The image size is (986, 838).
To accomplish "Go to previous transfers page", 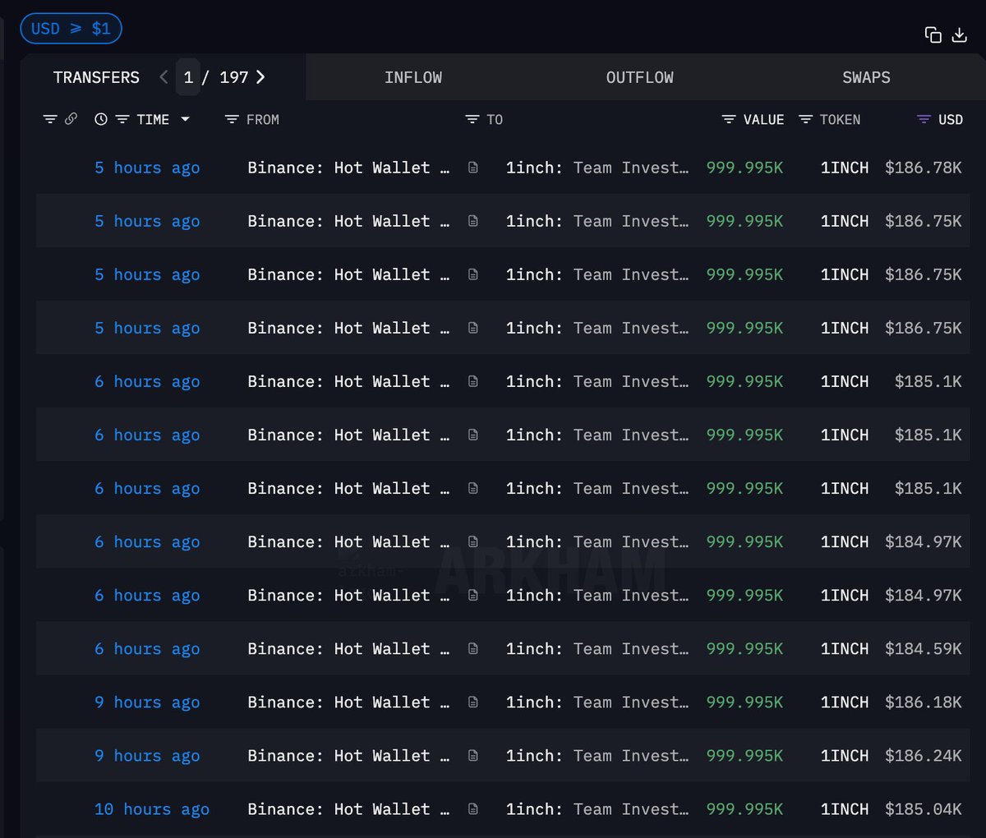I will pyautogui.click(x=164, y=77).
